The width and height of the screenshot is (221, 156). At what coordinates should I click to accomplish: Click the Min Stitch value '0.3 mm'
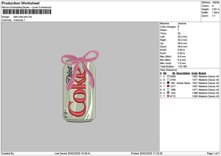pos(182,60)
